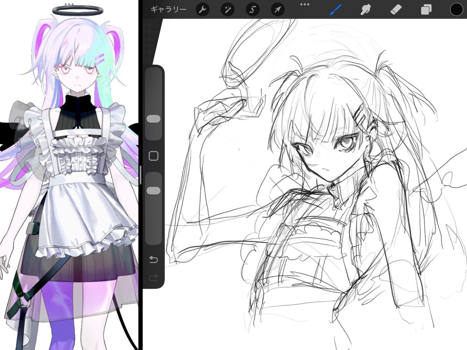Activate the Selection S-shaped tool
Image resolution: width=467 pixels, height=350 pixels.
(252, 9)
